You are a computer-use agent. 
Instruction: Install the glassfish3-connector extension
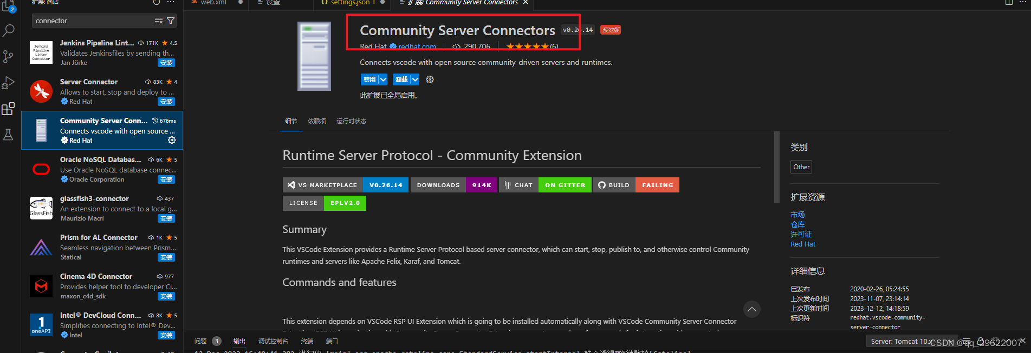(166, 218)
